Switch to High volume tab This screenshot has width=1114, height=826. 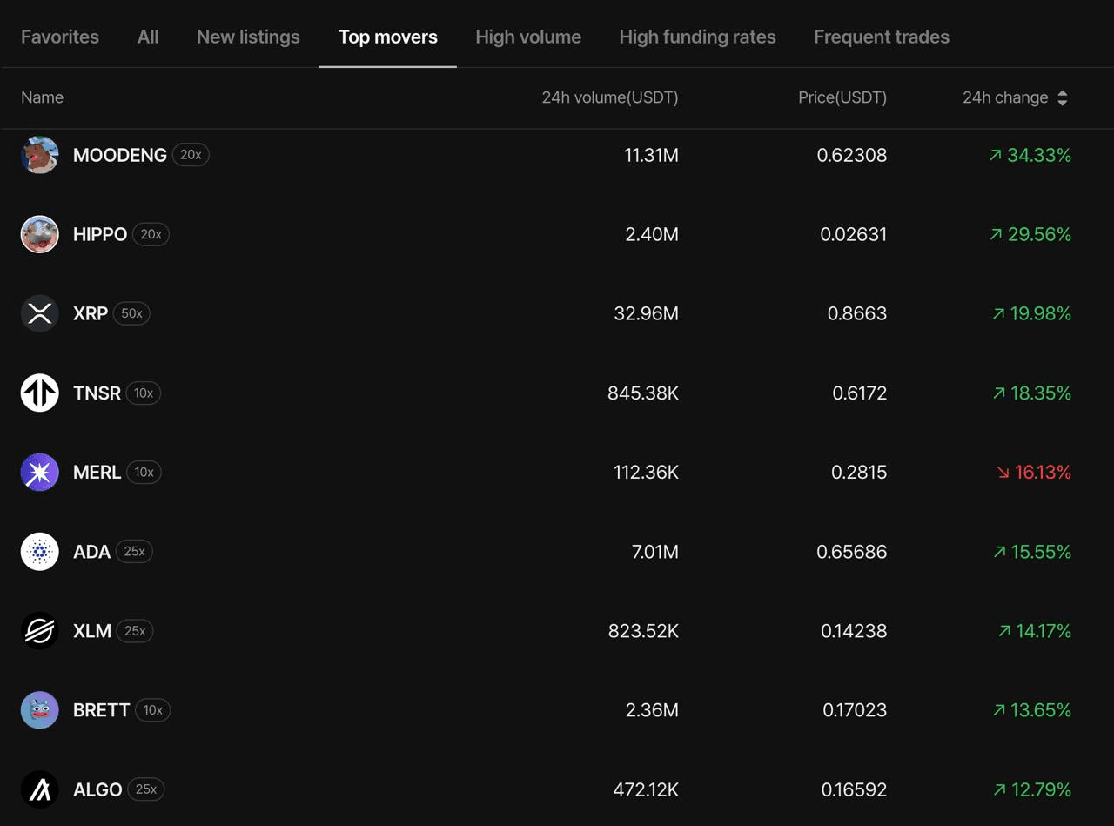pyautogui.click(x=528, y=37)
